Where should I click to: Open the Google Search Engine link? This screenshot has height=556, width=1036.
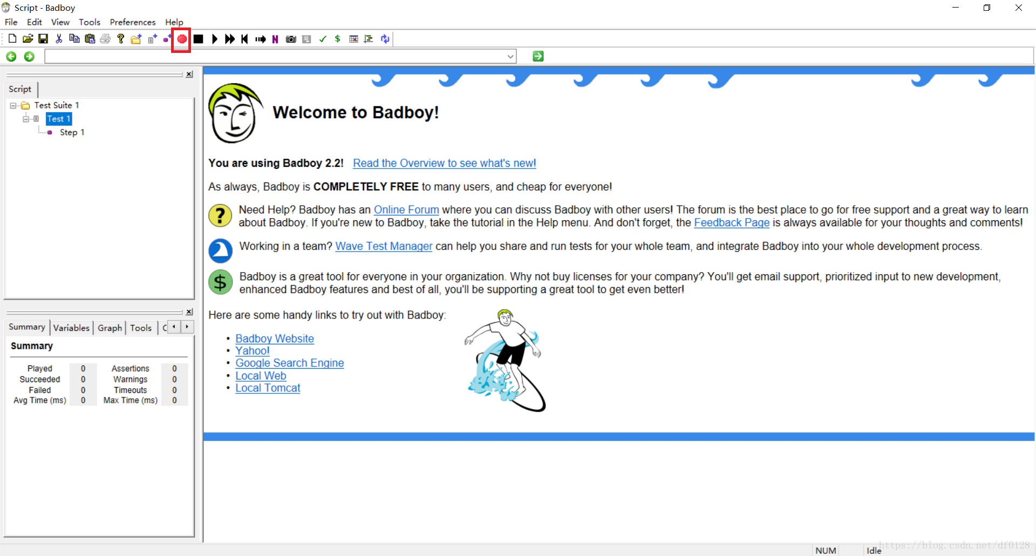tap(290, 363)
